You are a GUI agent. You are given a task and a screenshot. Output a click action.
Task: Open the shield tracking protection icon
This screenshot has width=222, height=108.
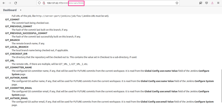(40, 3)
